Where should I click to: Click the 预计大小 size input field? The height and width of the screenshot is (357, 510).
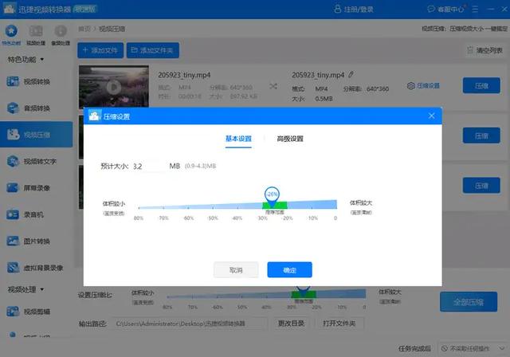pyautogui.click(x=149, y=166)
